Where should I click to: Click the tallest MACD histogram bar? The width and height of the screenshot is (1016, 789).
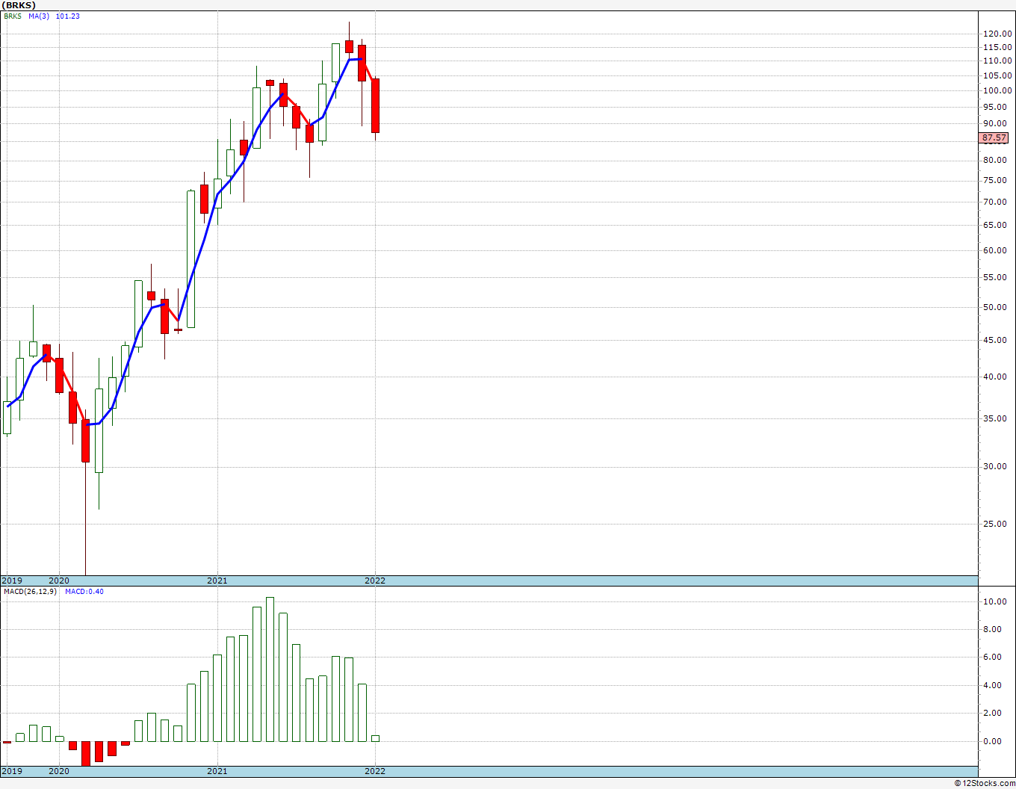pyautogui.click(x=270, y=669)
